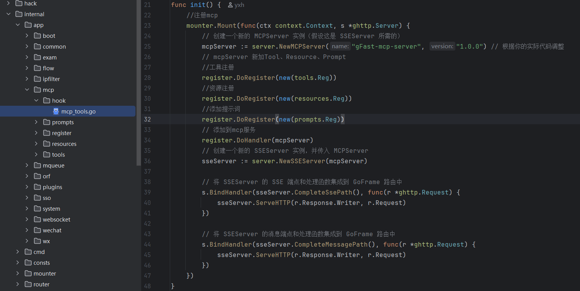Image resolution: width=580 pixels, height=291 pixels.
Task: Expand the consts folder chevron
Action: pos(18,263)
